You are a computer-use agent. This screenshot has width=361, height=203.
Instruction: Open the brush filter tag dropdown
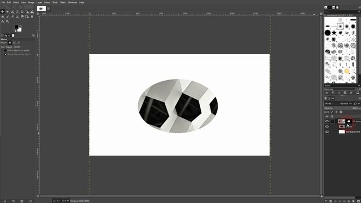pos(359,12)
